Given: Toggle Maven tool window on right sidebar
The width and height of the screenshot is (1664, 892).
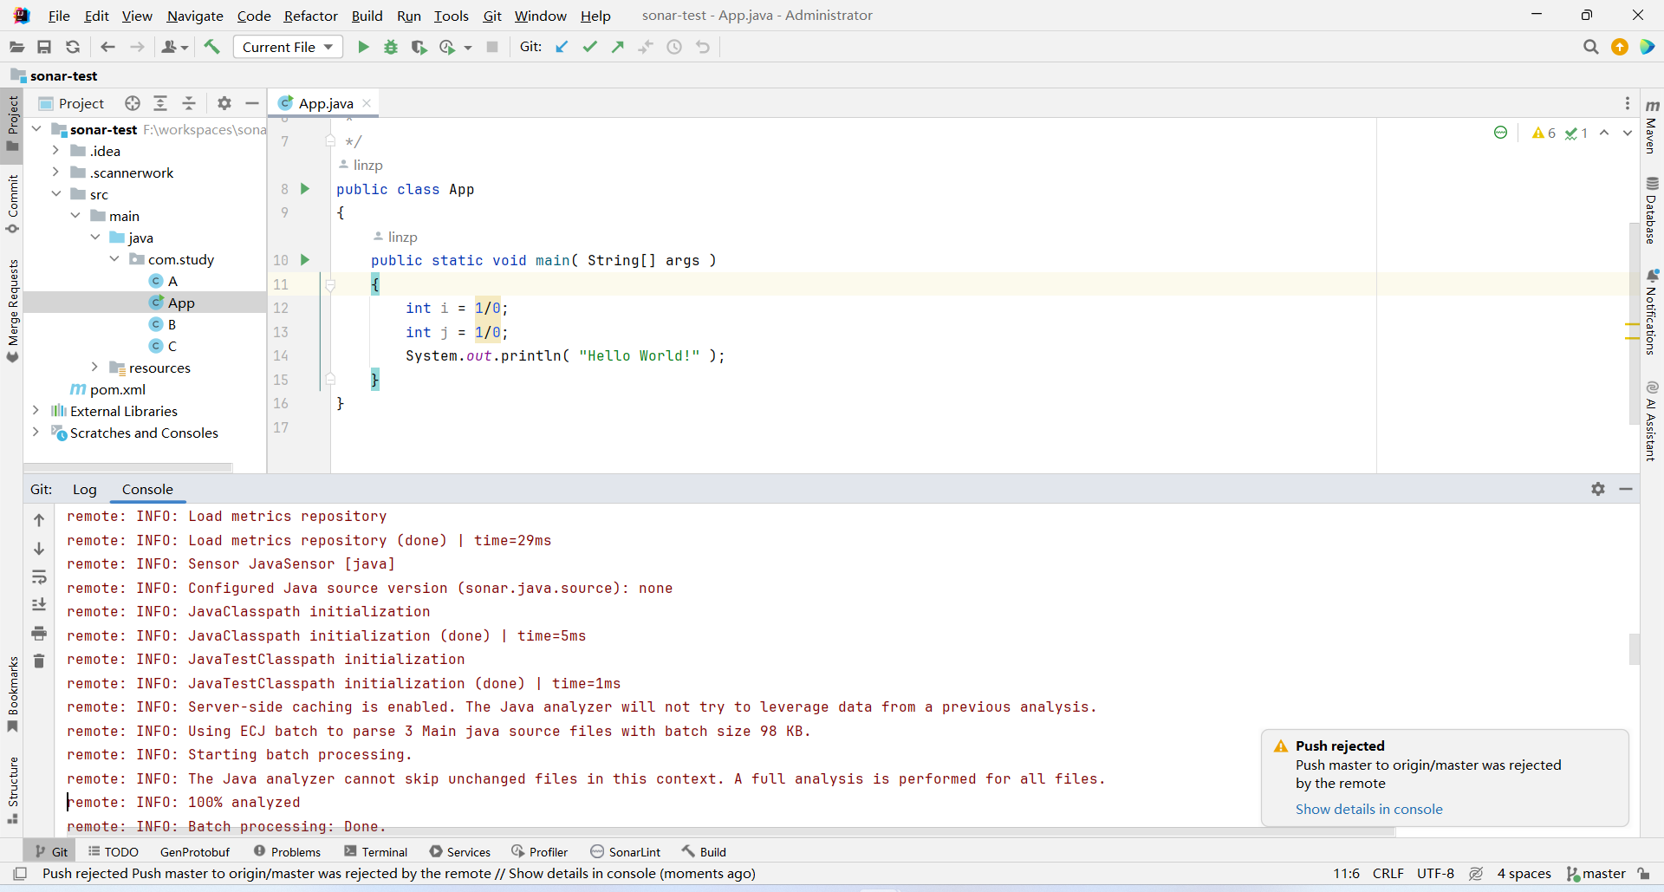Looking at the screenshot, I should click(1652, 127).
